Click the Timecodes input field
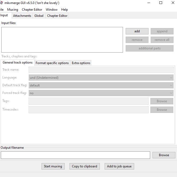Image resolution: width=177 pixels, height=177 pixels. tap(88, 110)
